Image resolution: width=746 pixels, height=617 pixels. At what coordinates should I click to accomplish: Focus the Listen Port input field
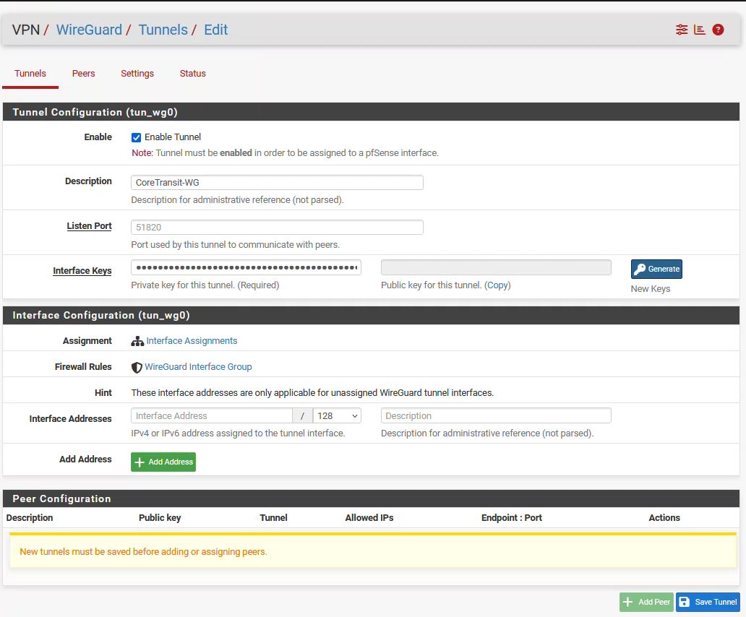277,228
